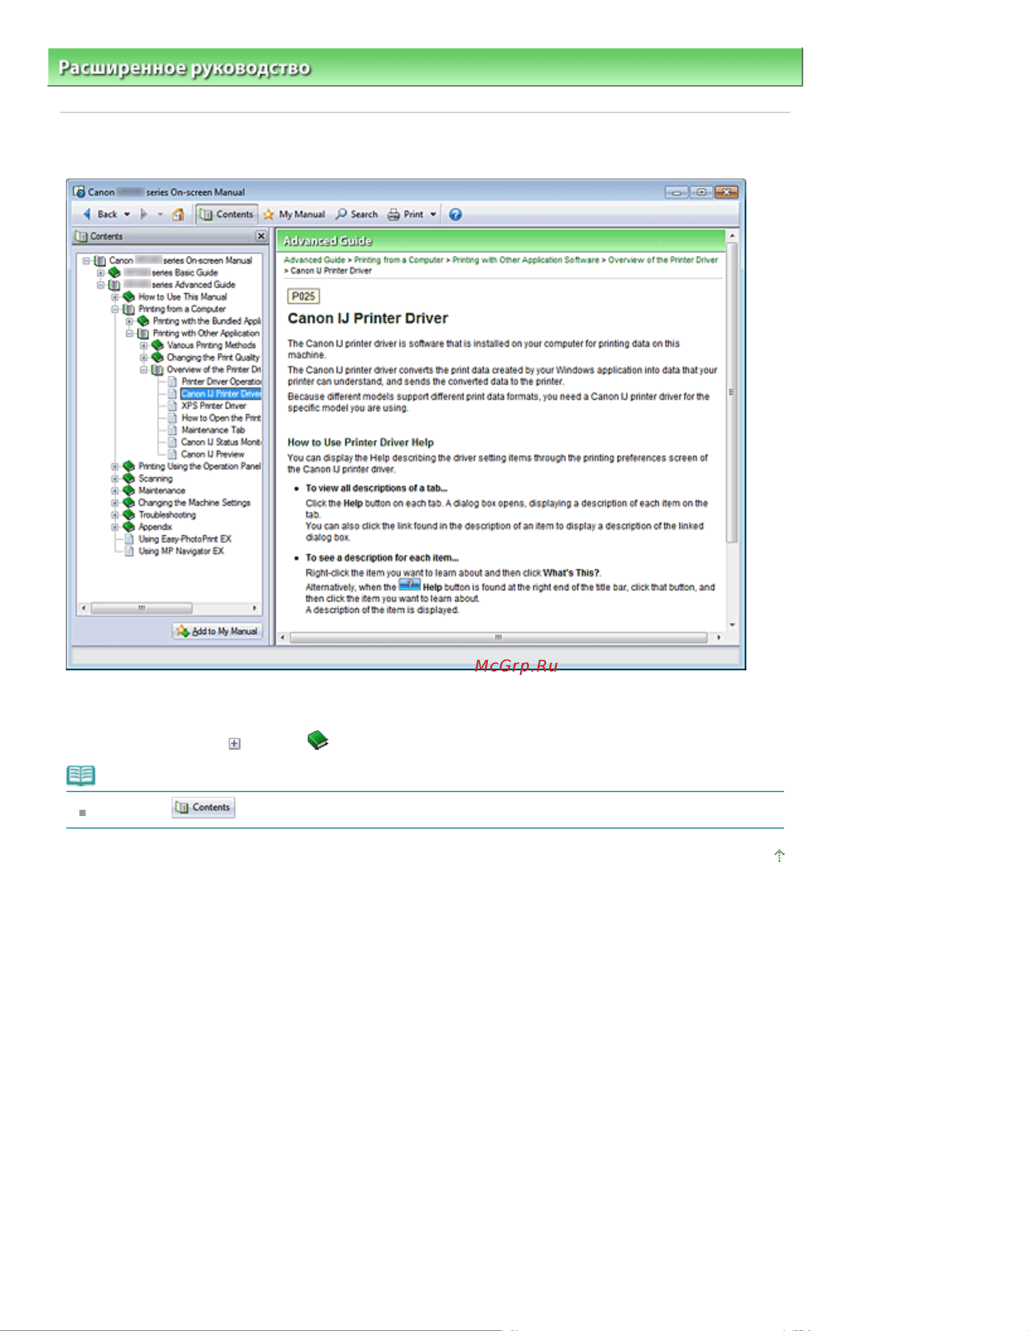Open XPS Printer Driver tree item
Viewport: 1028px width, 1331px height.
(x=214, y=406)
